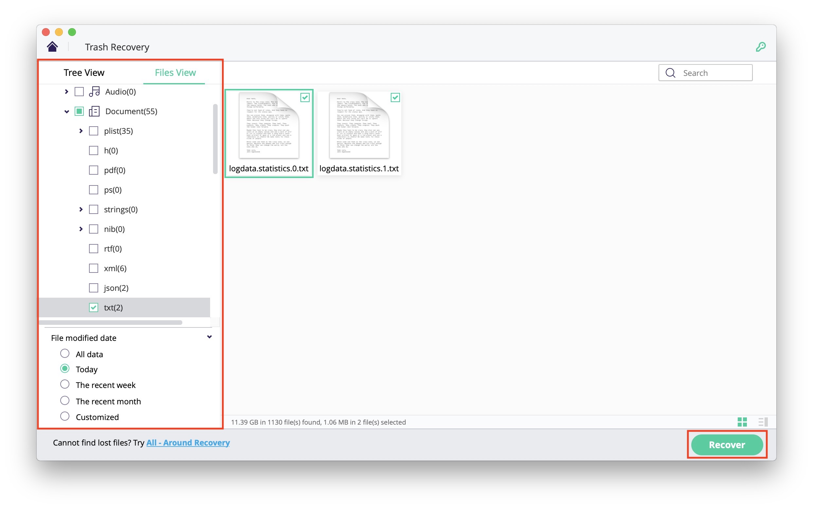The height and width of the screenshot is (509, 813).
Task: Switch to Tree View tab
Action: click(84, 72)
